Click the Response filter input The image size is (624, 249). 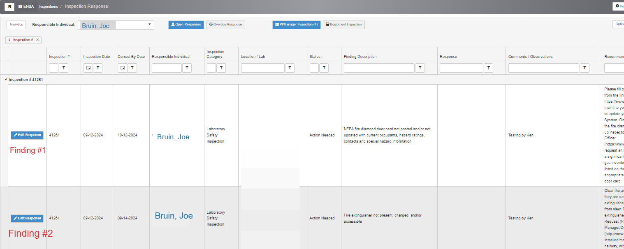462,68
